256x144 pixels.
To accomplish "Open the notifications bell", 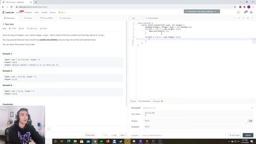I will pyautogui.click(x=245, y=12).
